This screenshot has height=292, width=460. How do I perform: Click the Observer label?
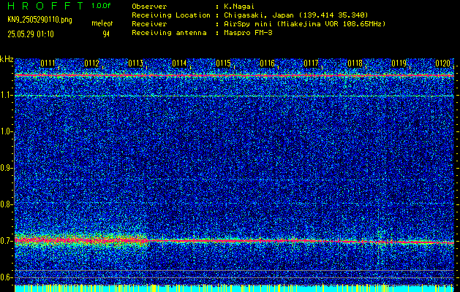coord(149,6)
